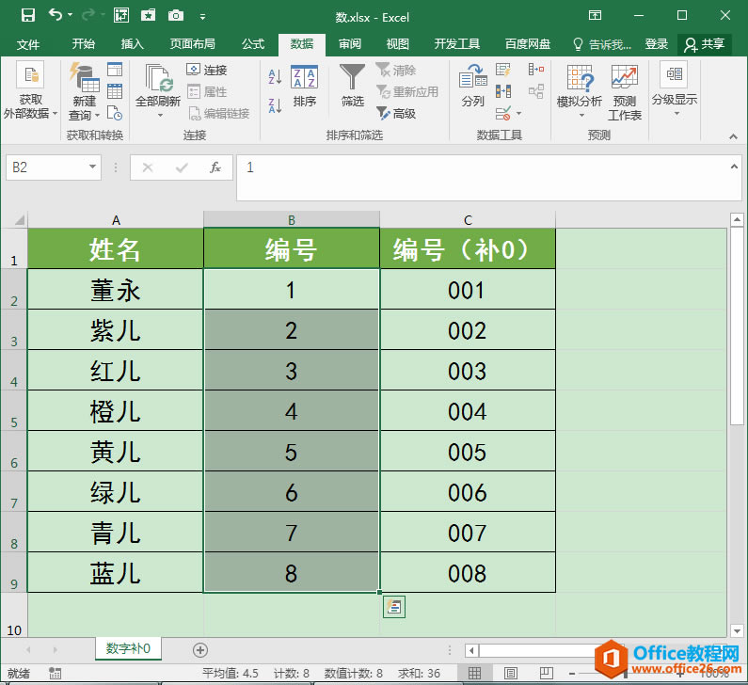
Task: Switch to Review (审阅) tab
Action: (x=350, y=44)
